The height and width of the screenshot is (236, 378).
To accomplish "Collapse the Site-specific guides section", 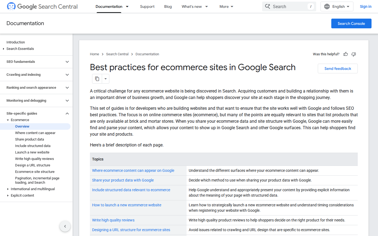I will point(67,114).
